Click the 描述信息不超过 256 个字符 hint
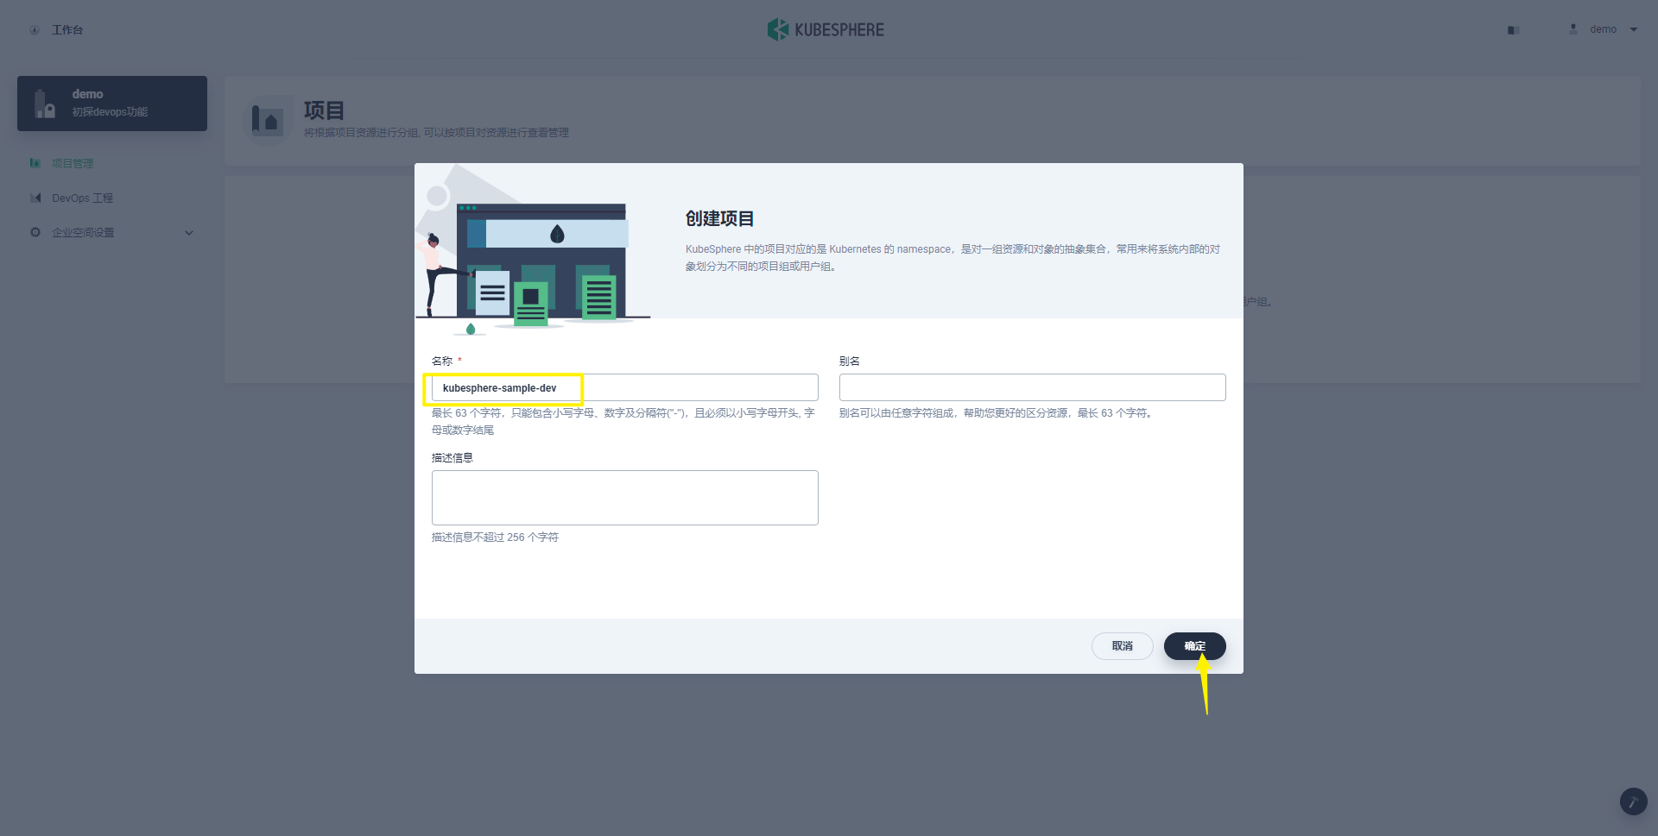 pos(495,537)
